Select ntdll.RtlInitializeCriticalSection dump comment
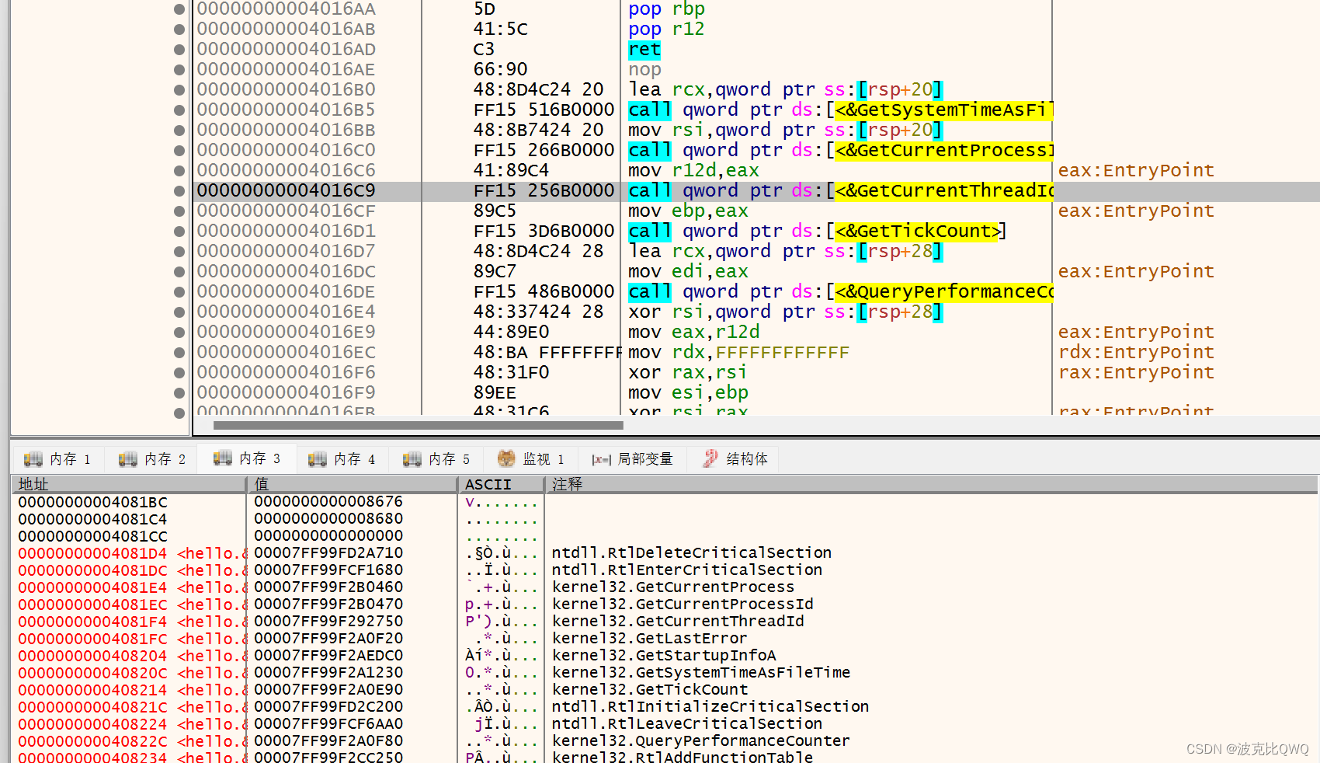The width and height of the screenshot is (1320, 763). coord(710,707)
